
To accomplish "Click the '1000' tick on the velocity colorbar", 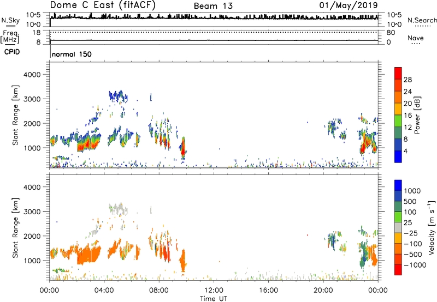I will (x=412, y=191).
